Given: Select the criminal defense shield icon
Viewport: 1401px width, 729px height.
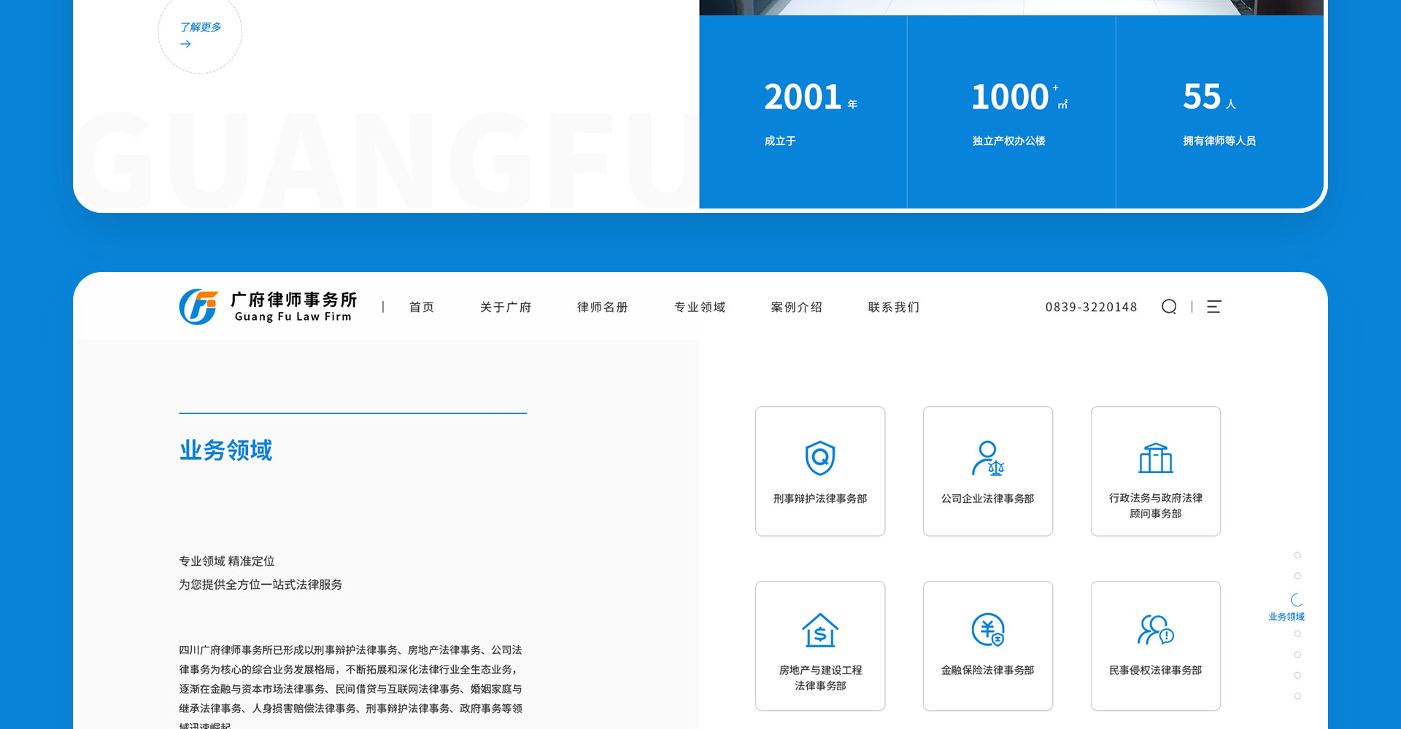Looking at the screenshot, I should tap(820, 458).
